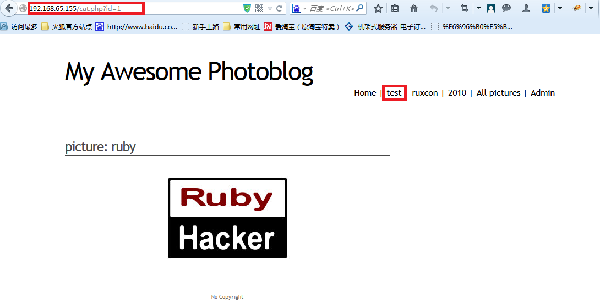The height and width of the screenshot is (303, 600).
Task: Reload the page with refresh icon
Action: click(x=279, y=8)
